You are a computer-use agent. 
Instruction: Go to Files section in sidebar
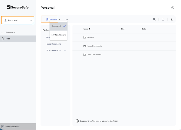(x=8, y=39)
